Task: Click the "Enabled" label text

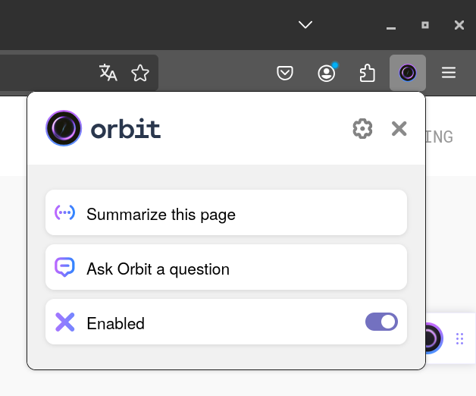Action: [115, 323]
